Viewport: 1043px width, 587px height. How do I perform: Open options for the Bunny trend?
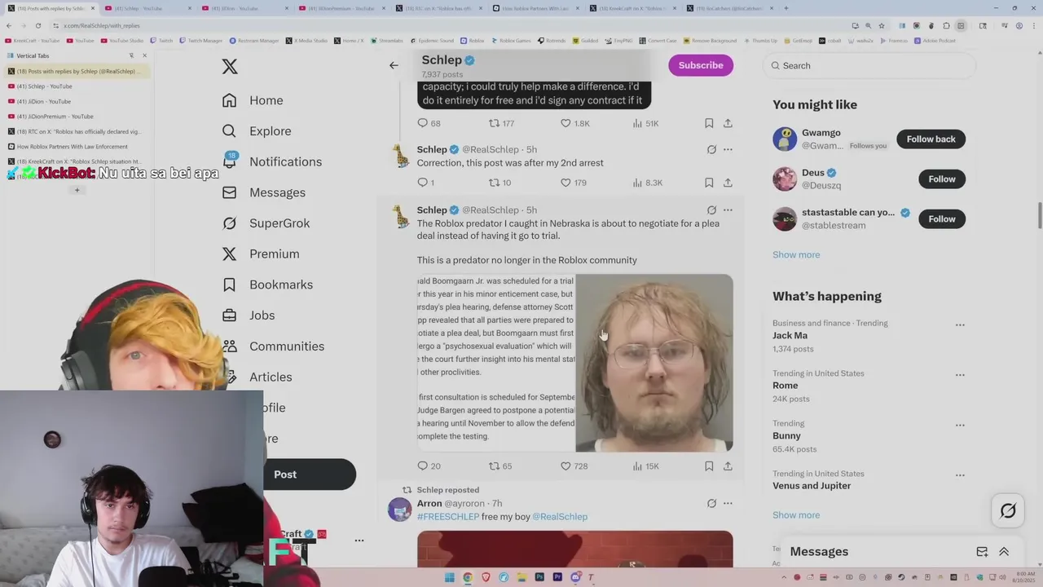tap(960, 425)
